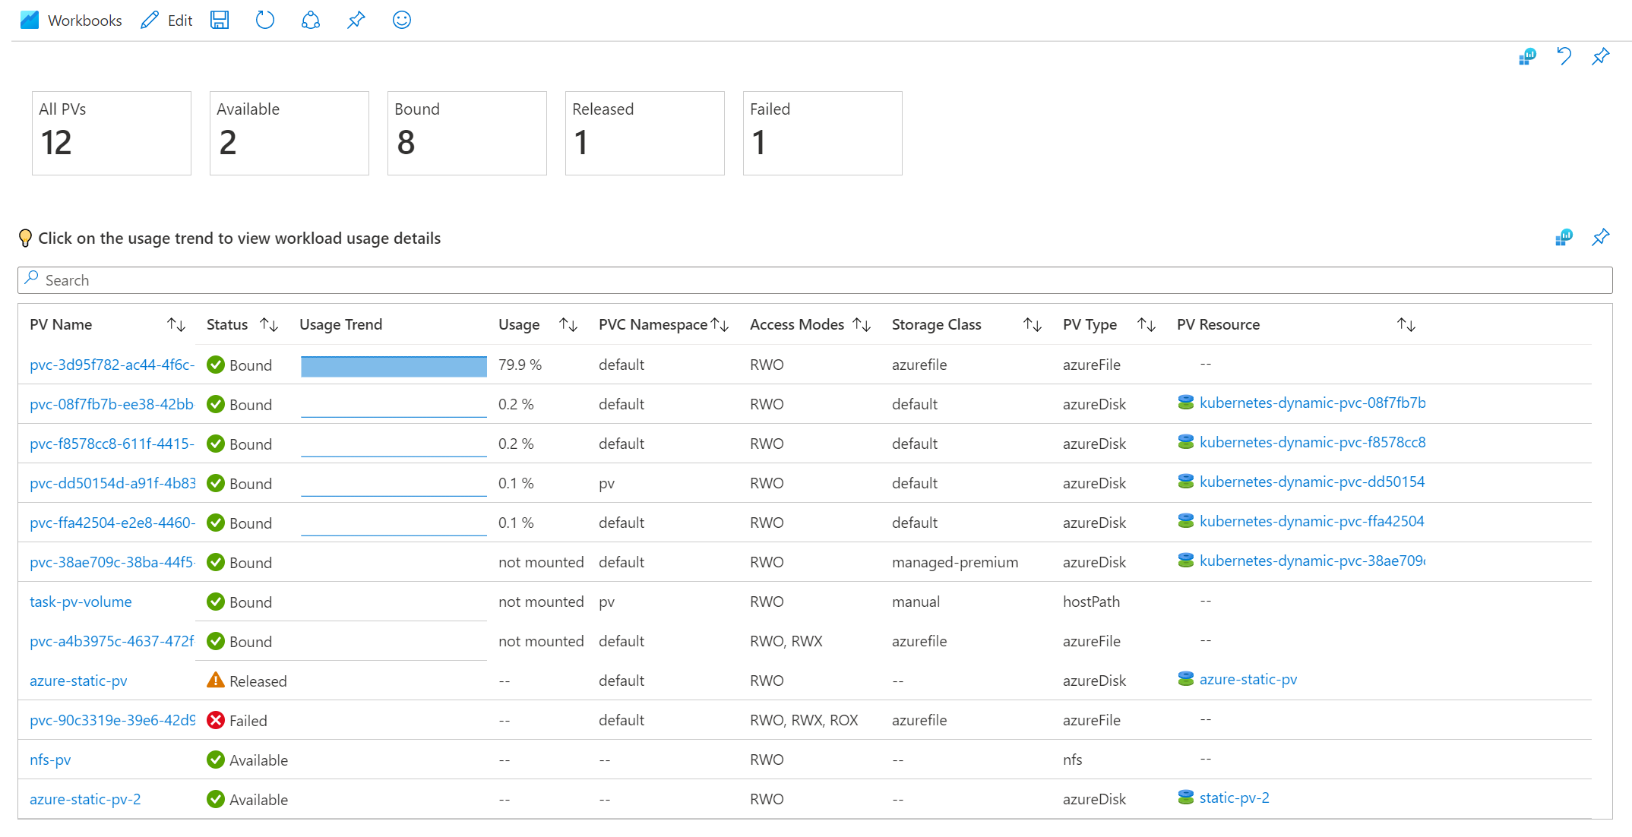Click the Share workbook icon
This screenshot has width=1632, height=837.
(x=312, y=18)
